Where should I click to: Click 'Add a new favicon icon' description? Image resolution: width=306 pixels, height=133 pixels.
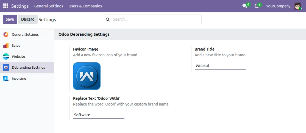[x=105, y=55]
